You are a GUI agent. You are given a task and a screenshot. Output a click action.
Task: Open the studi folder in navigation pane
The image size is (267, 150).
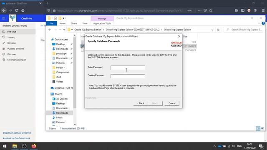(x=58, y=77)
